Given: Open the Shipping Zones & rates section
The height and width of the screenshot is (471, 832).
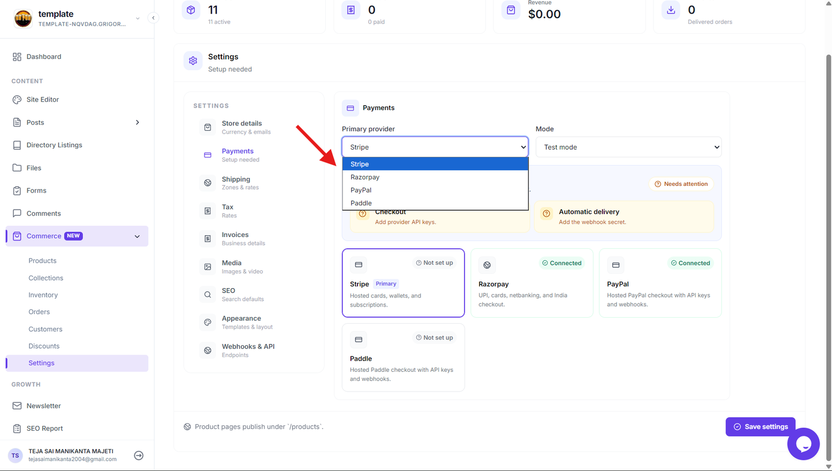Looking at the screenshot, I should pyautogui.click(x=254, y=183).
